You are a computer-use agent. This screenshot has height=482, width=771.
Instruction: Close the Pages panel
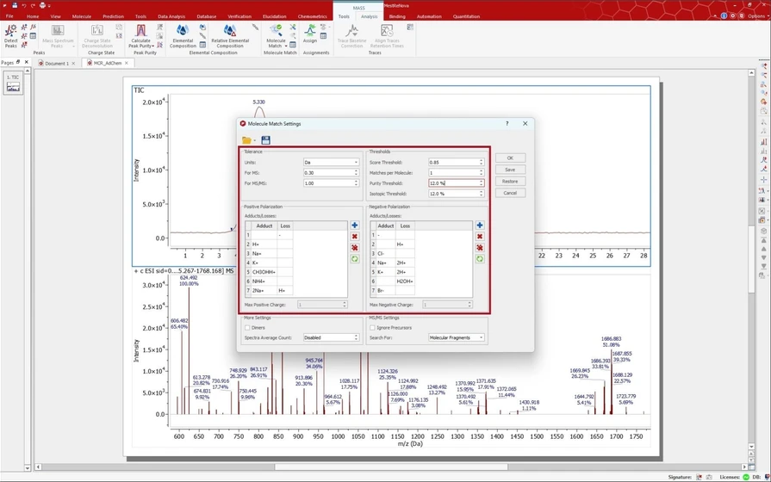[27, 62]
